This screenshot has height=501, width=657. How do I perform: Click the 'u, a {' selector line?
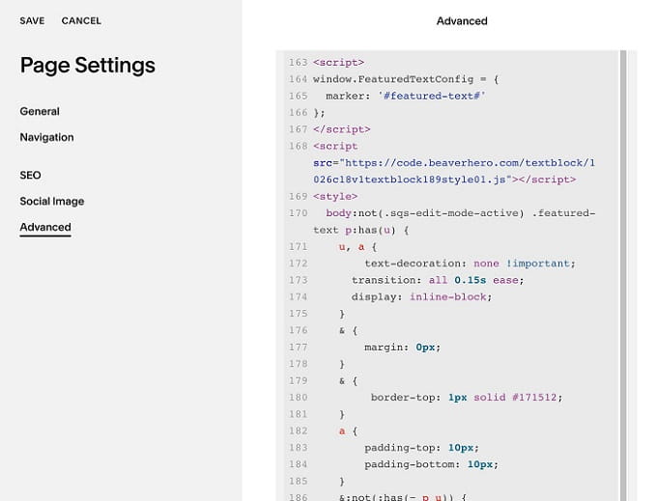pyautogui.click(x=357, y=246)
